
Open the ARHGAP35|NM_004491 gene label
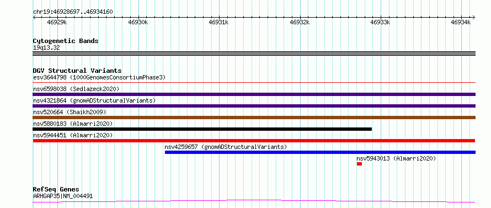coord(63,196)
